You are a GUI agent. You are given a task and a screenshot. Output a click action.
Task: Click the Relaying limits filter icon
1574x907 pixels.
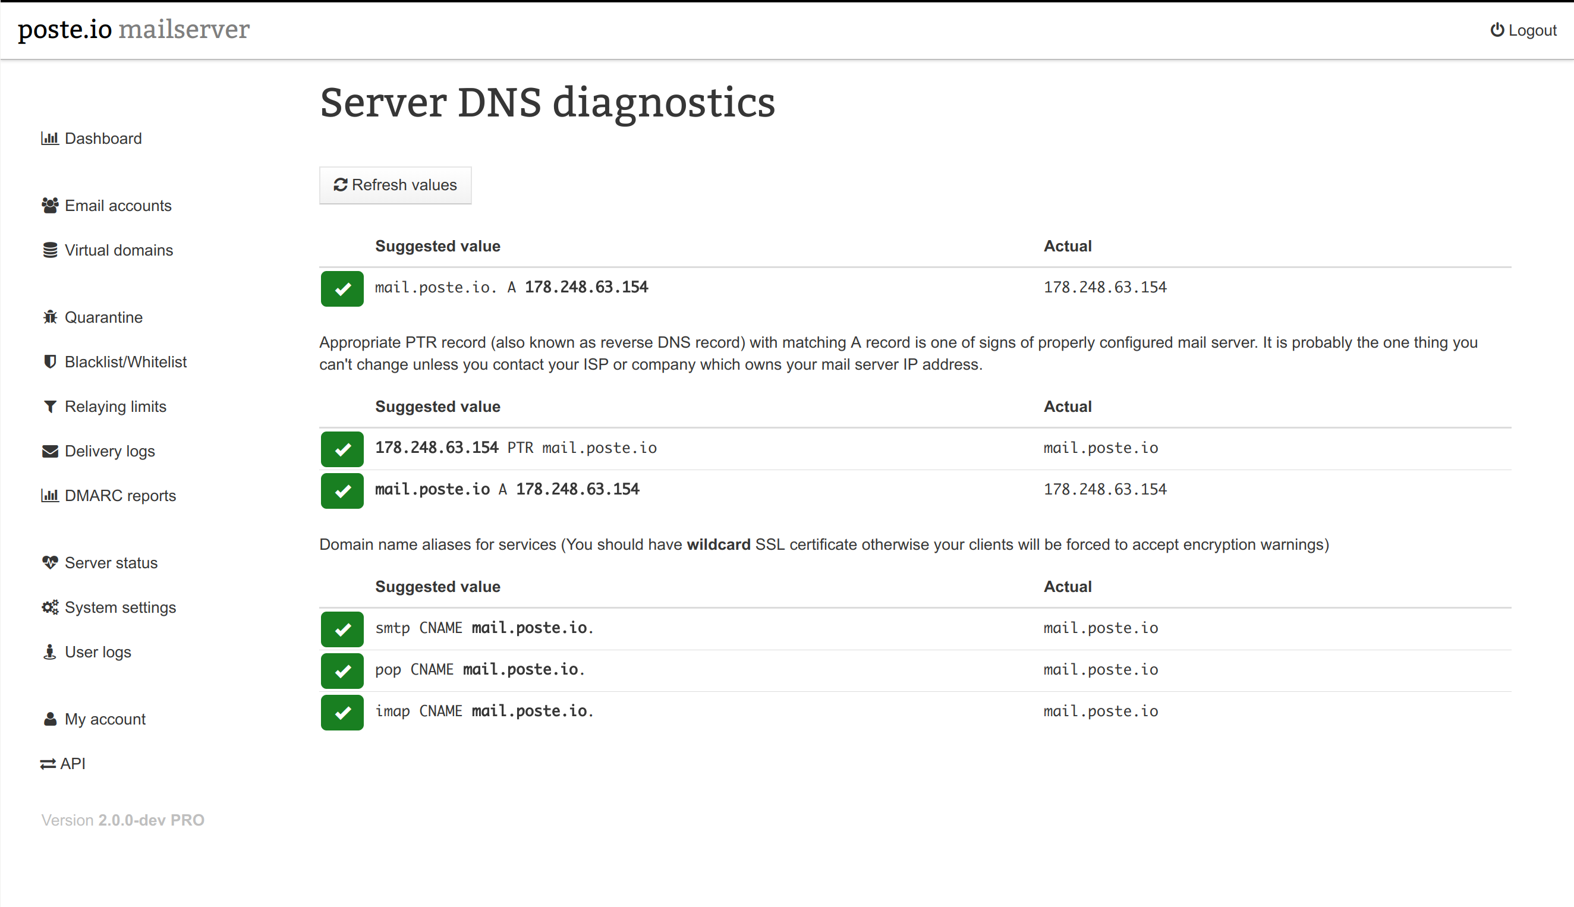[50, 407]
